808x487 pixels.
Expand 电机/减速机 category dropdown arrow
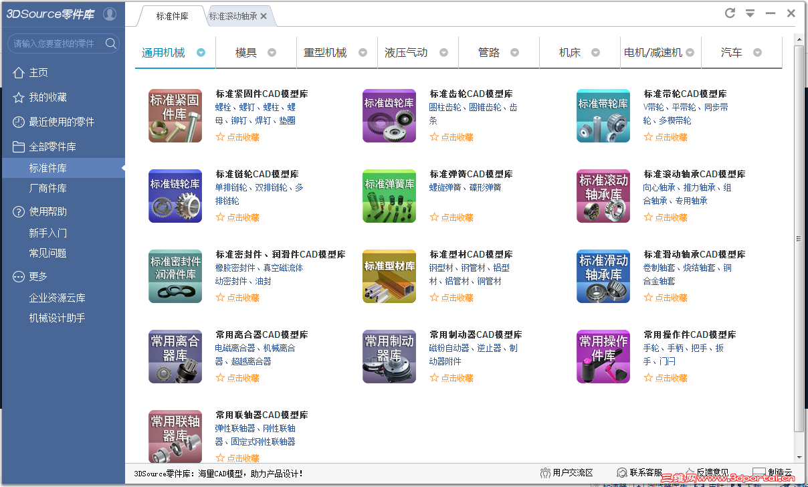[690, 53]
